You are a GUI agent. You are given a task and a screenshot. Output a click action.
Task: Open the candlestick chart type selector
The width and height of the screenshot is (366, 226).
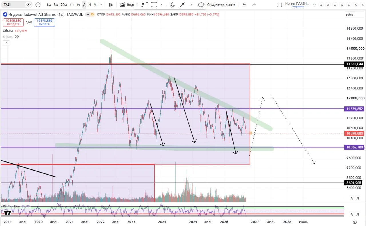[111, 5]
